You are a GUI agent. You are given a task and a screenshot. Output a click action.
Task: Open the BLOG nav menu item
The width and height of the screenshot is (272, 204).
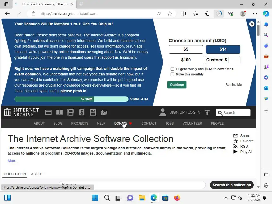(58, 123)
